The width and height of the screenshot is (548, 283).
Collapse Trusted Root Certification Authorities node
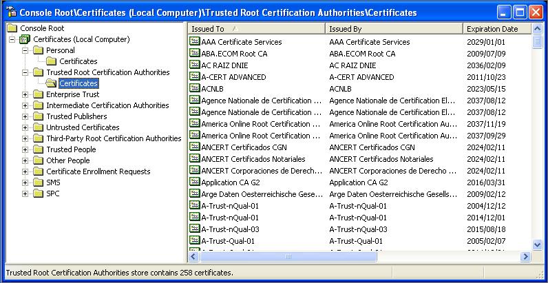[x=25, y=73]
